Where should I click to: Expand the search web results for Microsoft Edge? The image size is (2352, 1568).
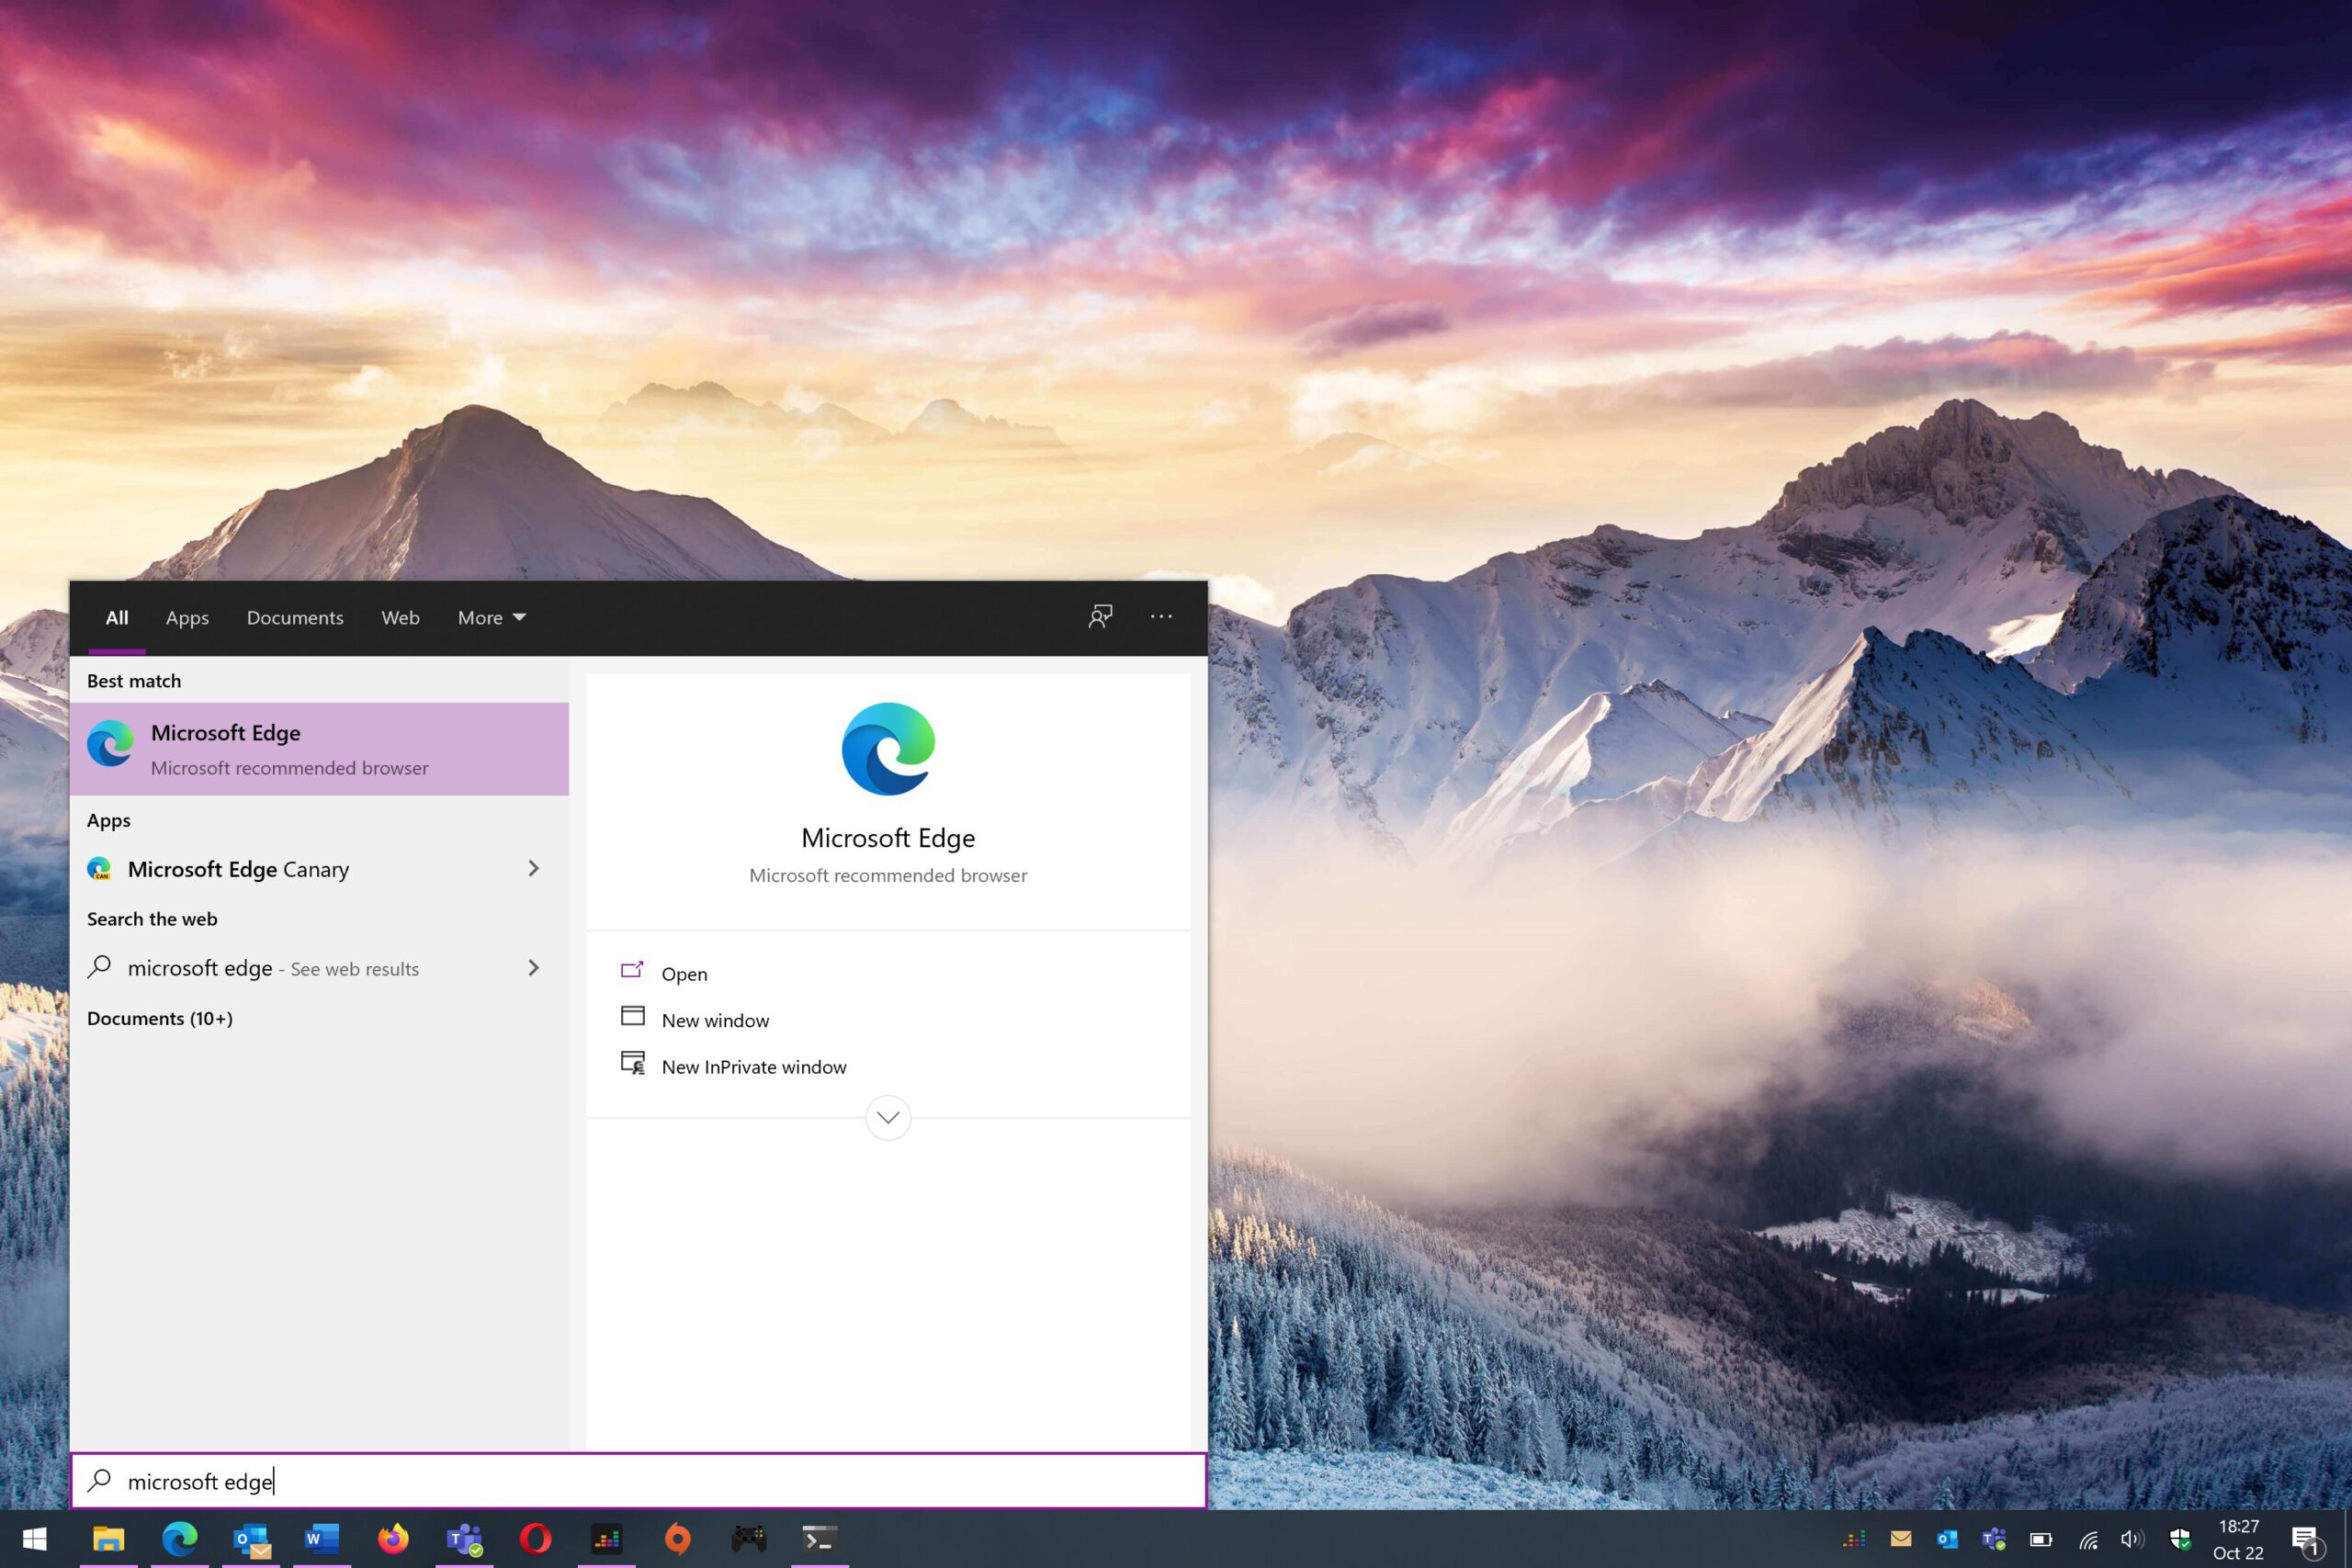click(x=536, y=966)
